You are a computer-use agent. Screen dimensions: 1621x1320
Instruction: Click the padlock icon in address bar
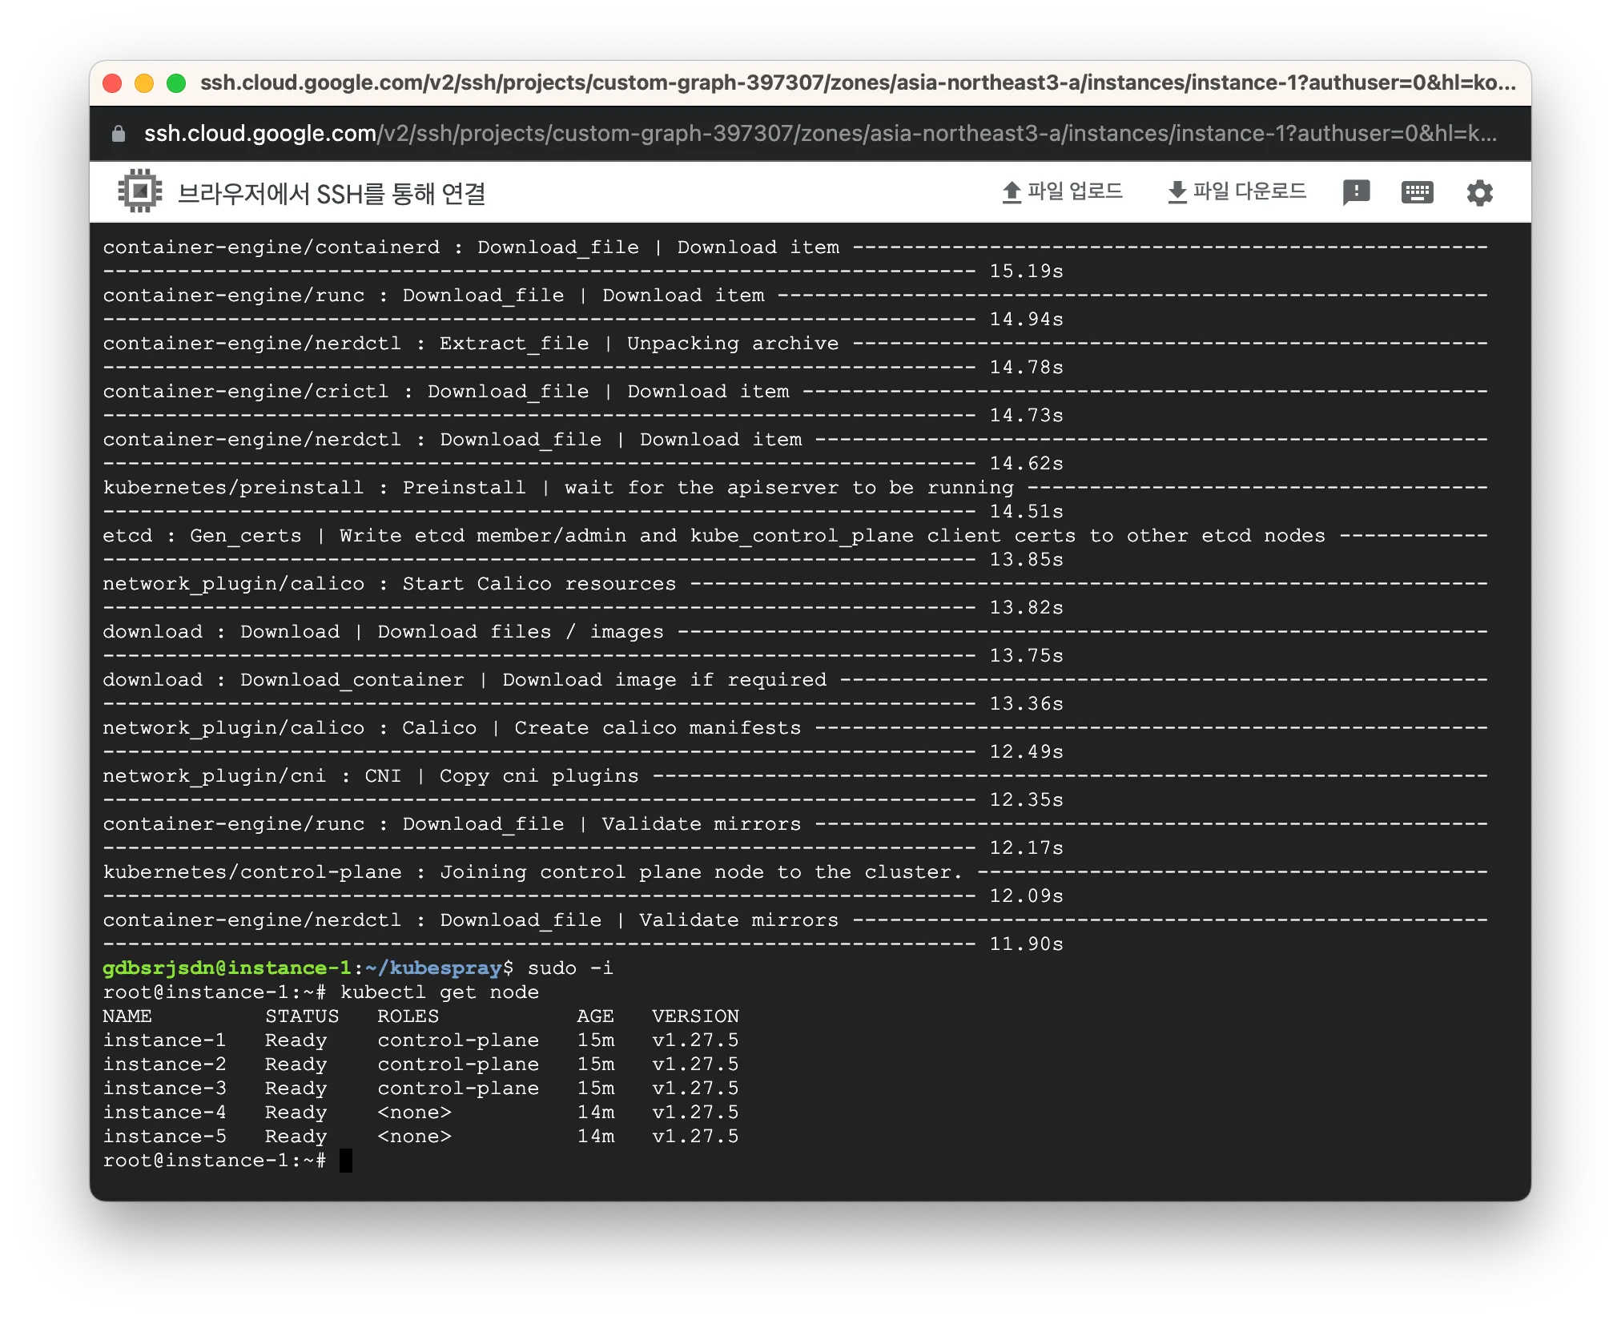[119, 134]
